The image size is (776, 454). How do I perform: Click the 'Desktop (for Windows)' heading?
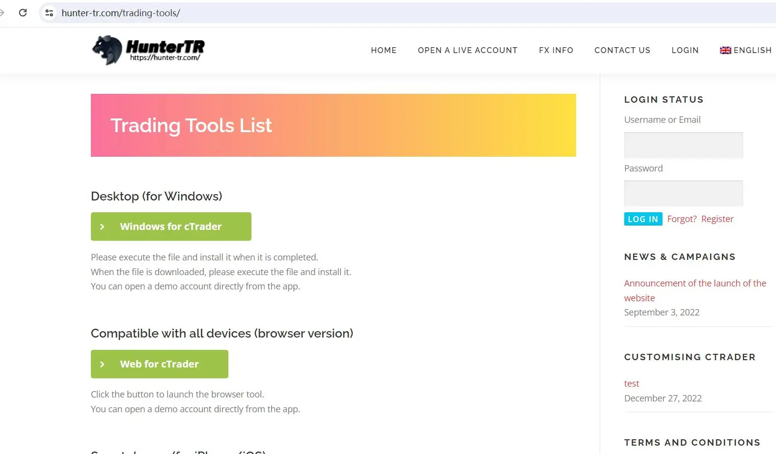pyautogui.click(x=157, y=197)
